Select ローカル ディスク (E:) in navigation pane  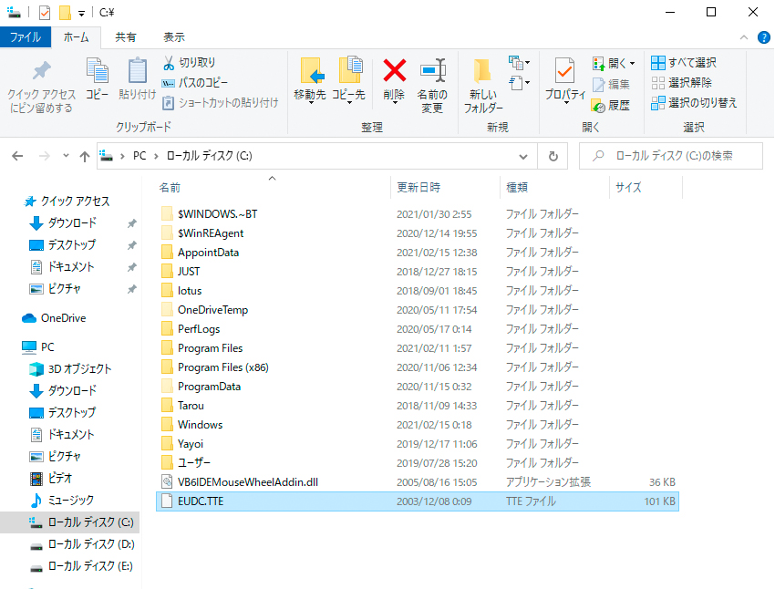[x=81, y=566]
